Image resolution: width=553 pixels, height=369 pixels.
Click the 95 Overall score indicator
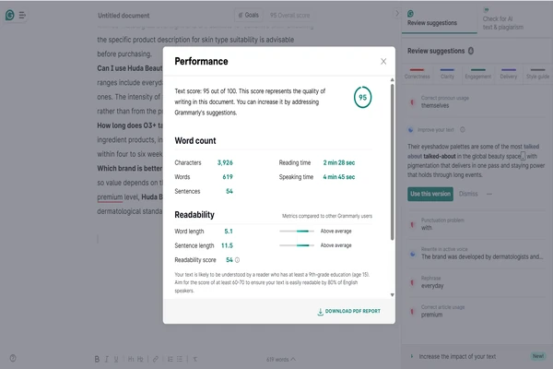tap(289, 16)
